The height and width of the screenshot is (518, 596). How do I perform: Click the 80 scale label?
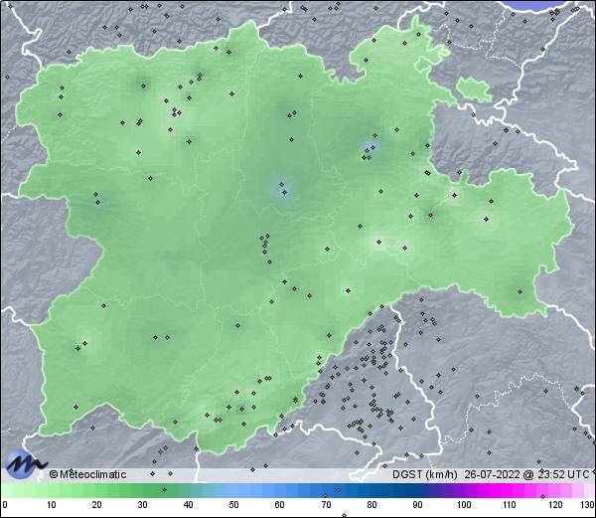pos(372,504)
